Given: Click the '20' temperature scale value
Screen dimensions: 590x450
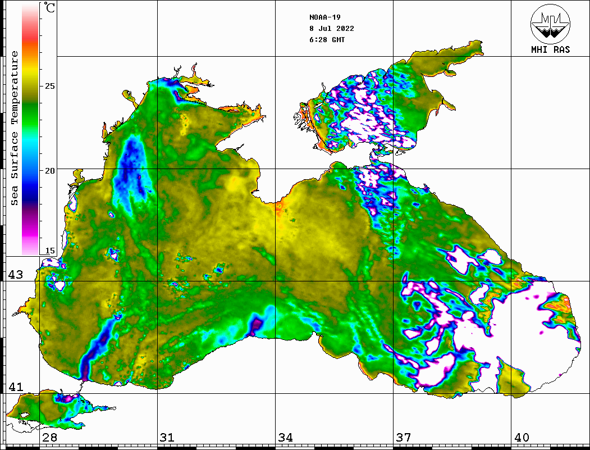Looking at the screenshot, I should pyautogui.click(x=49, y=171).
